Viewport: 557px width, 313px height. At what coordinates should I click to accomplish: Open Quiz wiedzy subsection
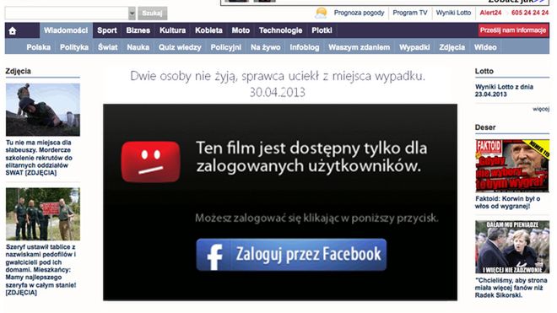[x=180, y=47]
